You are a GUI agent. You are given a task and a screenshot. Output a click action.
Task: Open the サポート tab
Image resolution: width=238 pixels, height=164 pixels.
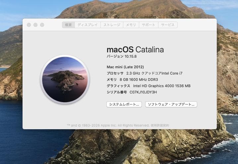(149, 25)
